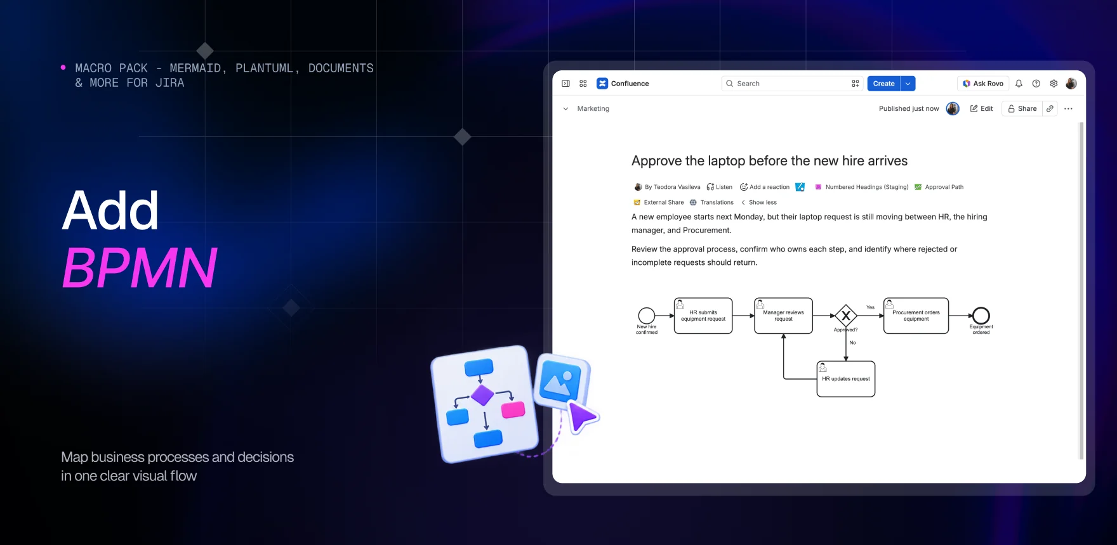Click the blue pencil app icon in byline
The image size is (1117, 545).
800,187
